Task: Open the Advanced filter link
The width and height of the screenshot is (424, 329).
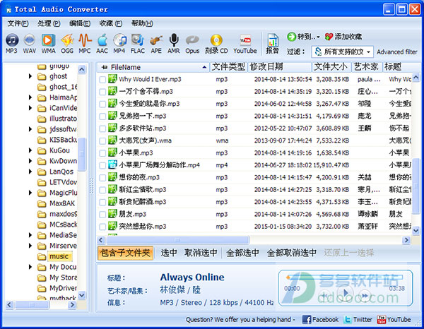Action: [396, 52]
